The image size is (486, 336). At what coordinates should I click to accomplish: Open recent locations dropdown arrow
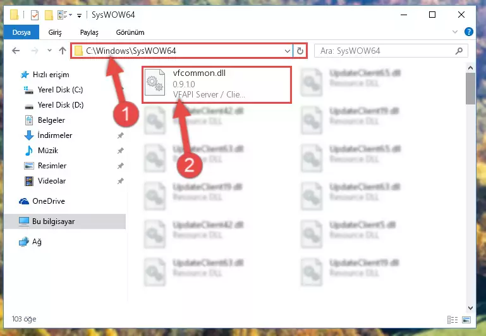coord(49,50)
